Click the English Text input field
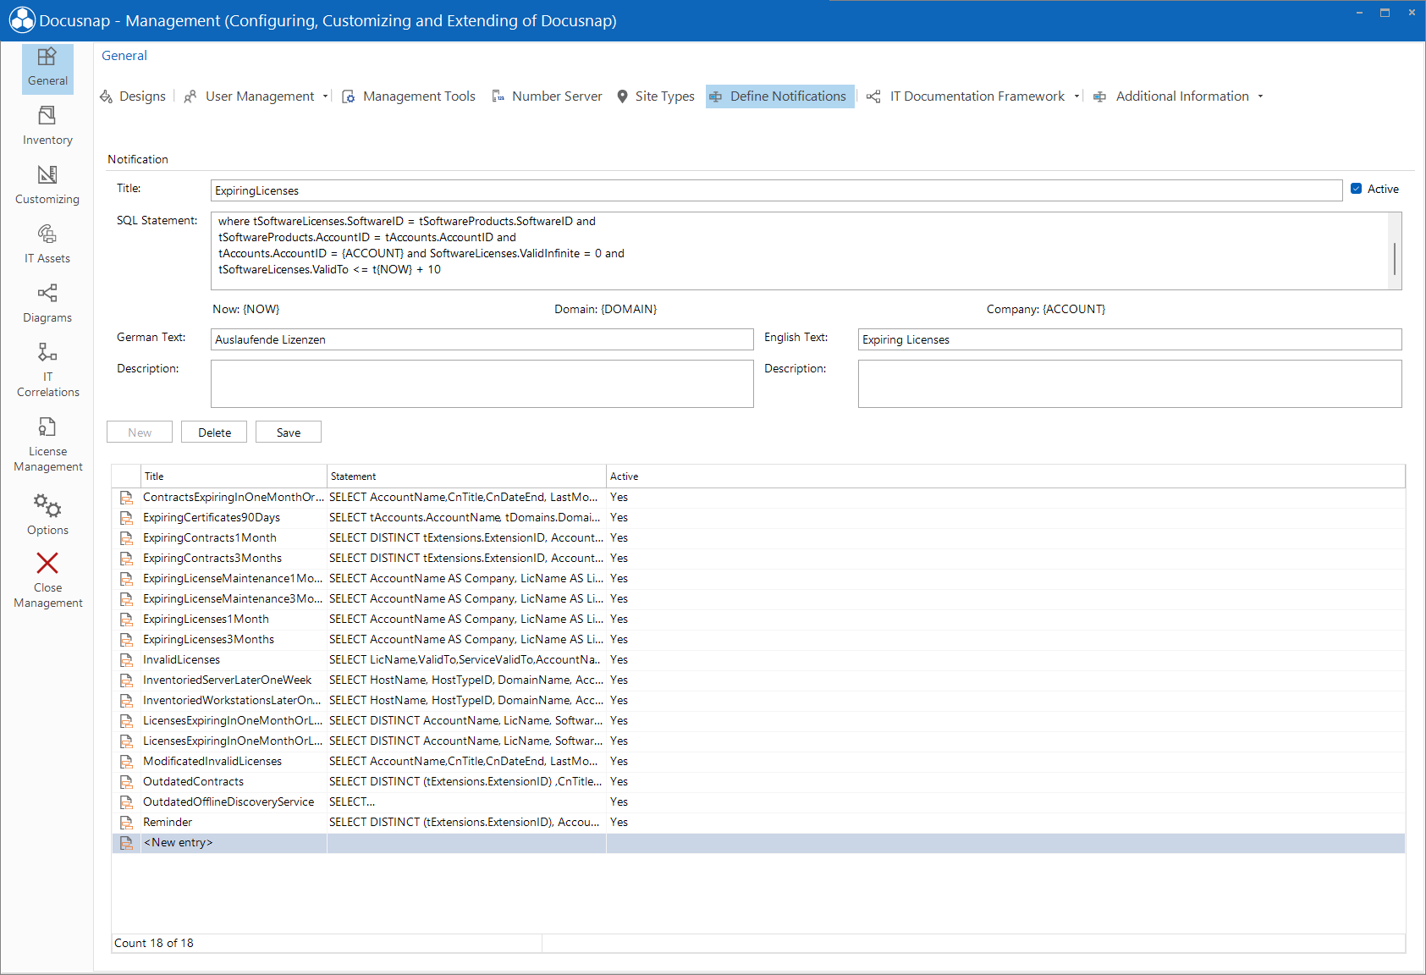 (x=1130, y=339)
